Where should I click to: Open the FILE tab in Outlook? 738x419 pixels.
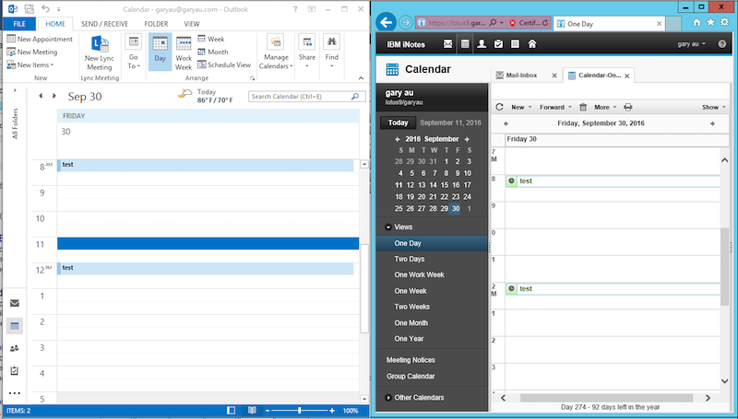point(19,24)
